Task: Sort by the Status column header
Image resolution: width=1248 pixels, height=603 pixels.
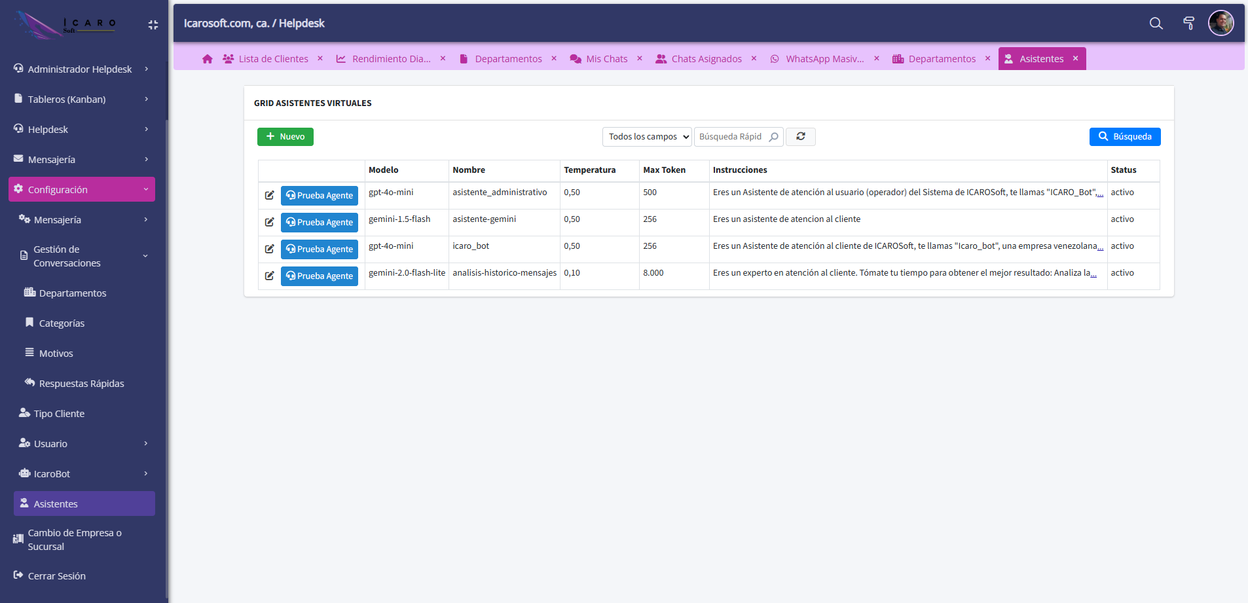Action: pyautogui.click(x=1124, y=170)
